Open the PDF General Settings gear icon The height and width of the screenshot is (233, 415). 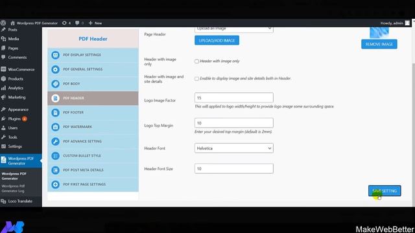55,69
